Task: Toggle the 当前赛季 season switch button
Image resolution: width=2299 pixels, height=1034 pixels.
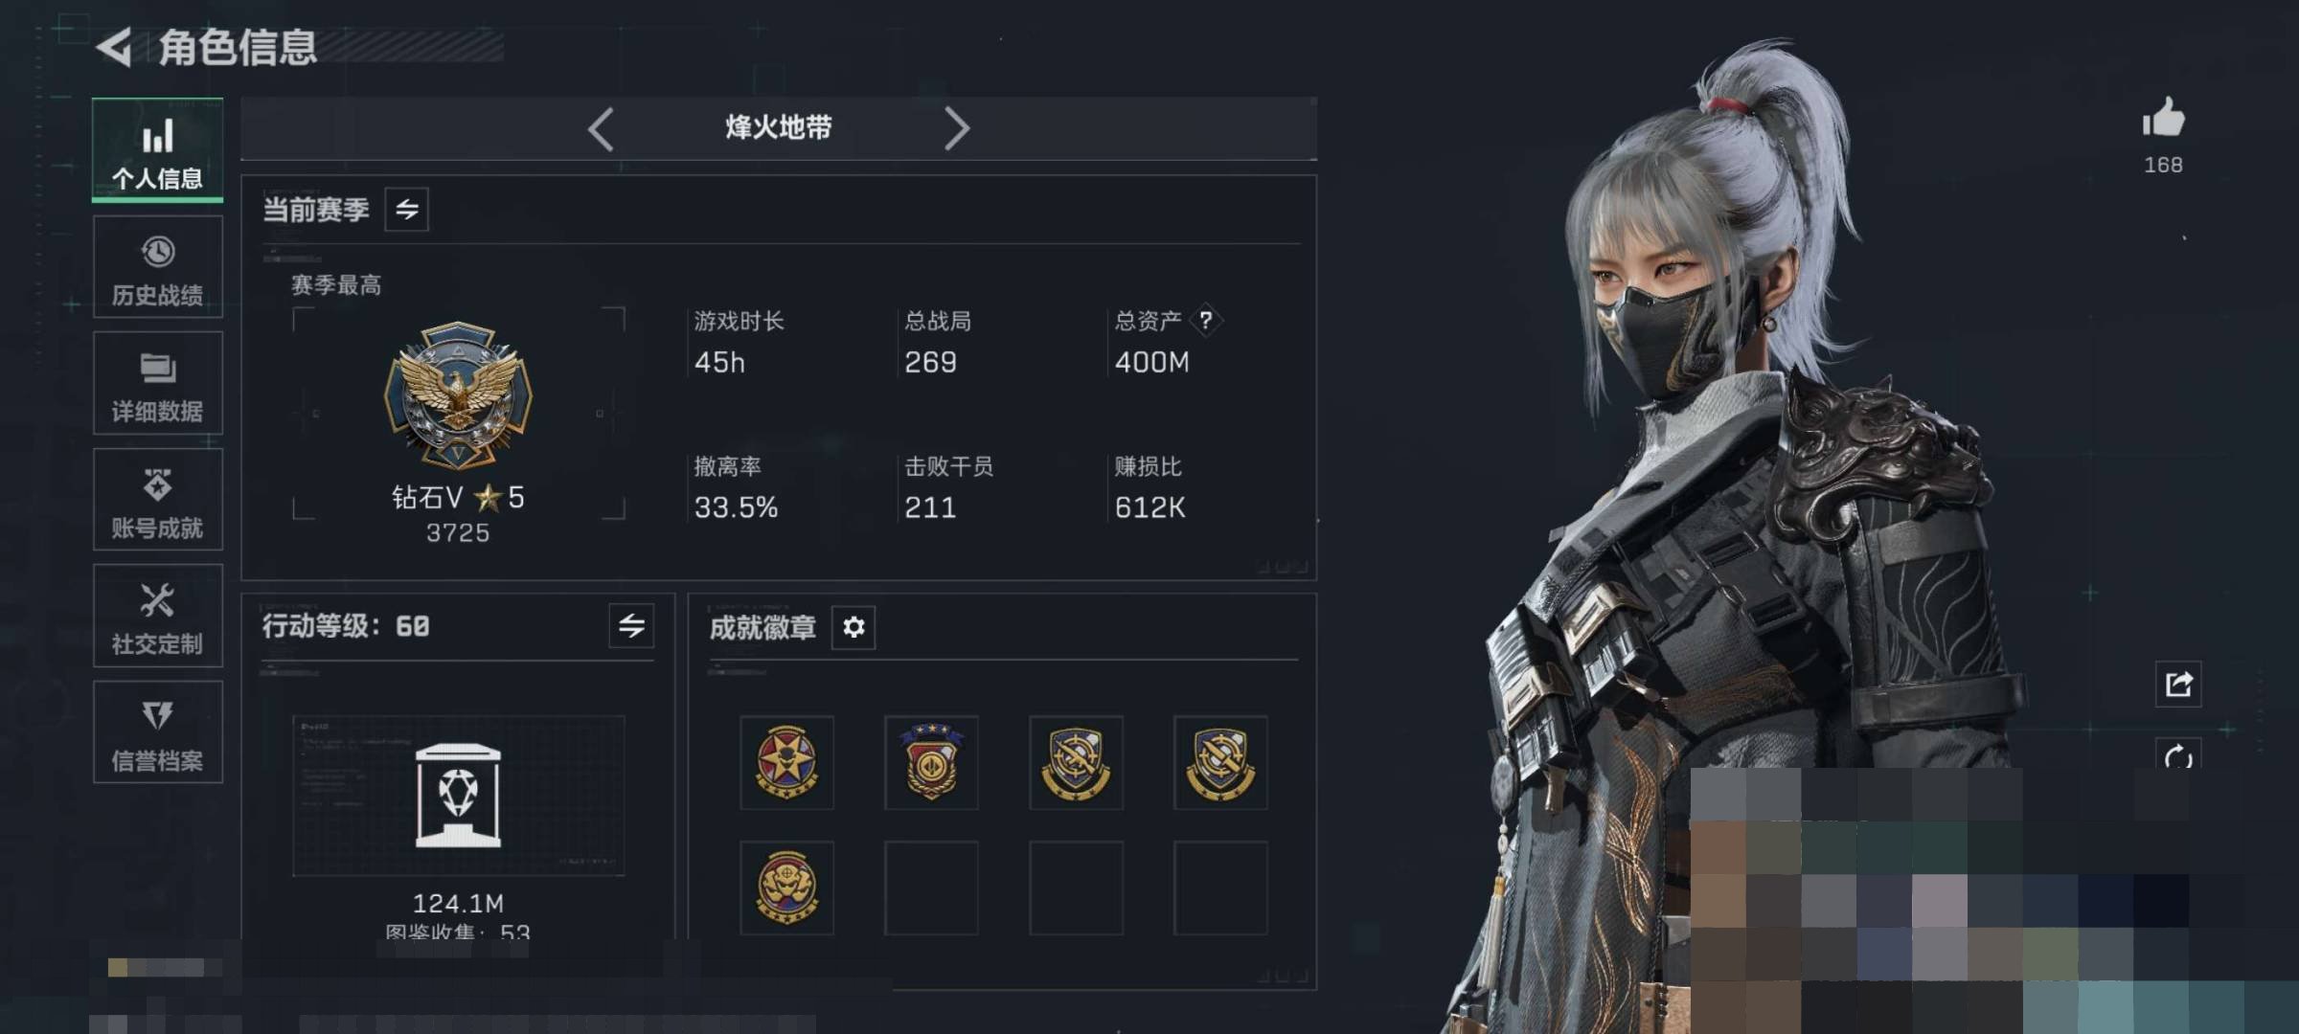Action: (407, 210)
